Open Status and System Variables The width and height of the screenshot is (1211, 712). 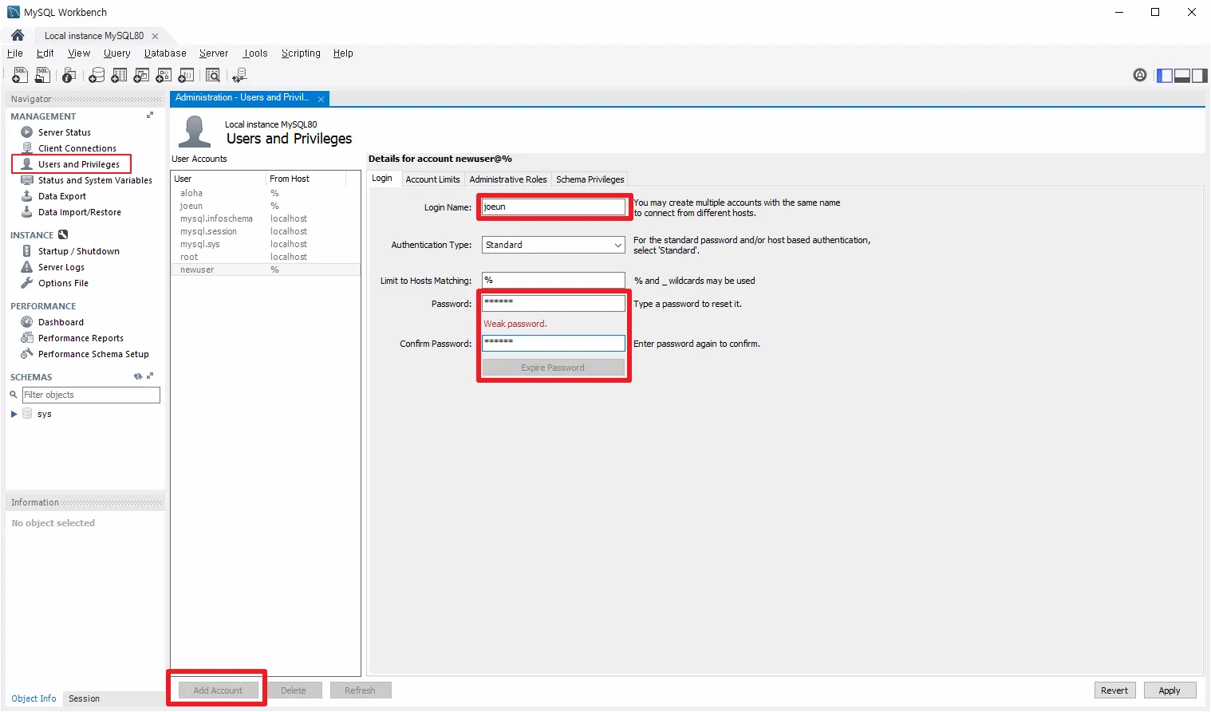click(95, 180)
